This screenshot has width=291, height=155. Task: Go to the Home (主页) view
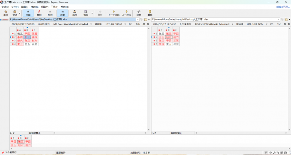(6, 13)
